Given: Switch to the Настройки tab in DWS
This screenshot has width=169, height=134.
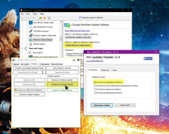Looking at the screenshot, I should 25,64.
